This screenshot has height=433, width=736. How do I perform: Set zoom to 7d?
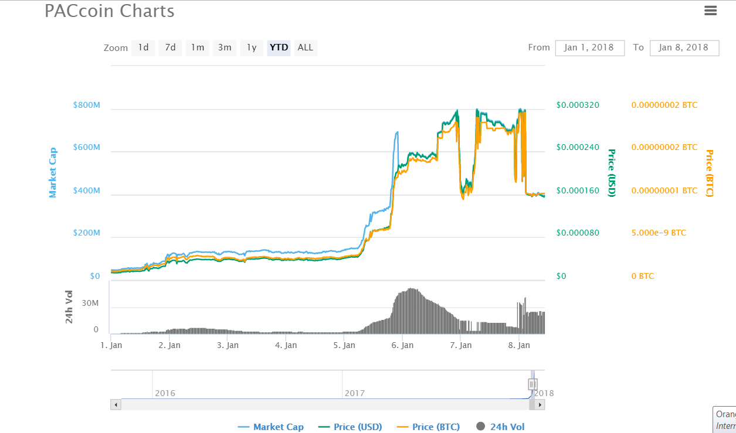click(x=170, y=47)
